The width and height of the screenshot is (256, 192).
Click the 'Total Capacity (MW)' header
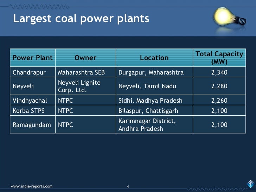tap(219, 58)
